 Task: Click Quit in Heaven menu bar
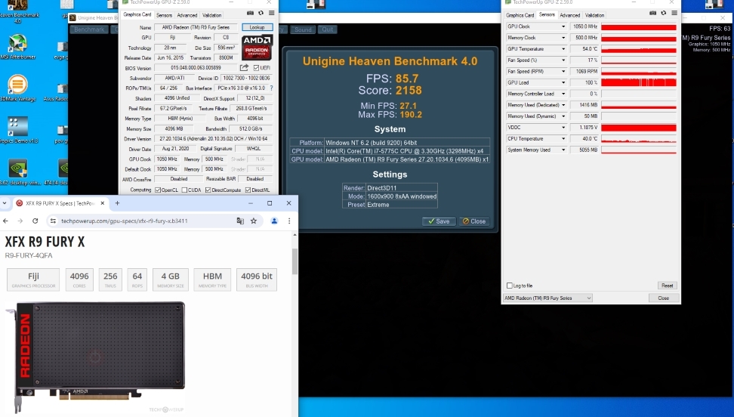point(327,29)
